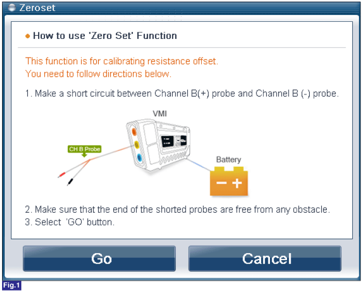The width and height of the screenshot is (362, 291).
Task: Click the 'How to use Zero Set Function' heading
Action: [x=105, y=36]
